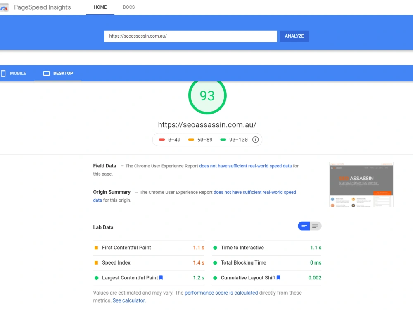The height and width of the screenshot is (310, 413).
Task: Click the desktop monitor icon in tab bar
Action: [46, 73]
